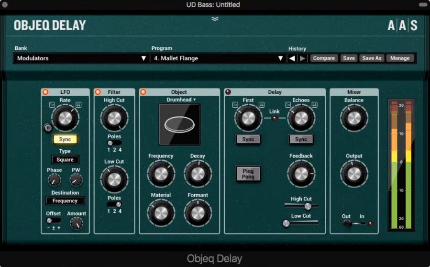Viewport: 430px width, 267px height.
Task: Click the output level meter
Action: click(401, 165)
